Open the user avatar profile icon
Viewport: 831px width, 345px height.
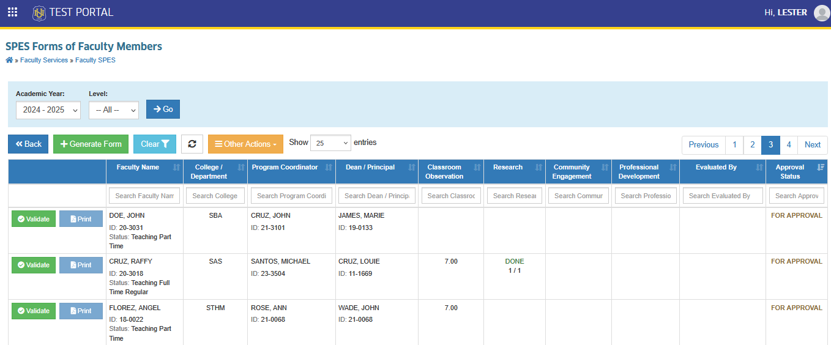point(822,13)
